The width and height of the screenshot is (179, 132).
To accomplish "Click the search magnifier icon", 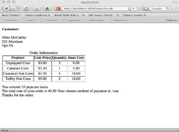I will 167,8.
